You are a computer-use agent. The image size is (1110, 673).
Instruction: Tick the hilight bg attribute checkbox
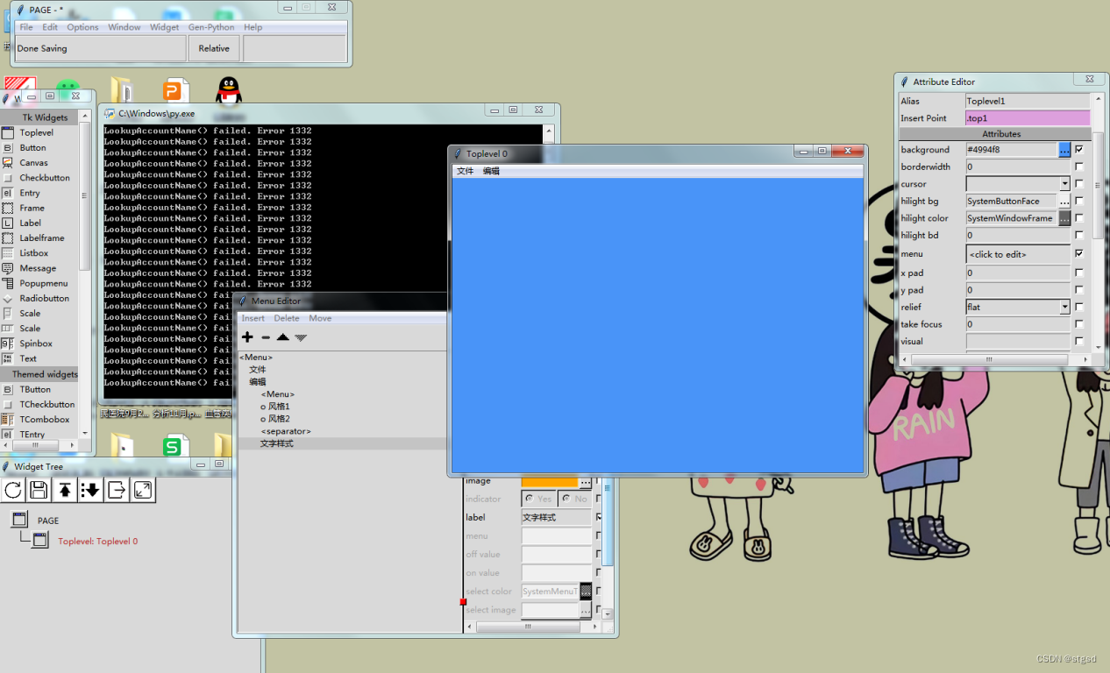[x=1078, y=201]
